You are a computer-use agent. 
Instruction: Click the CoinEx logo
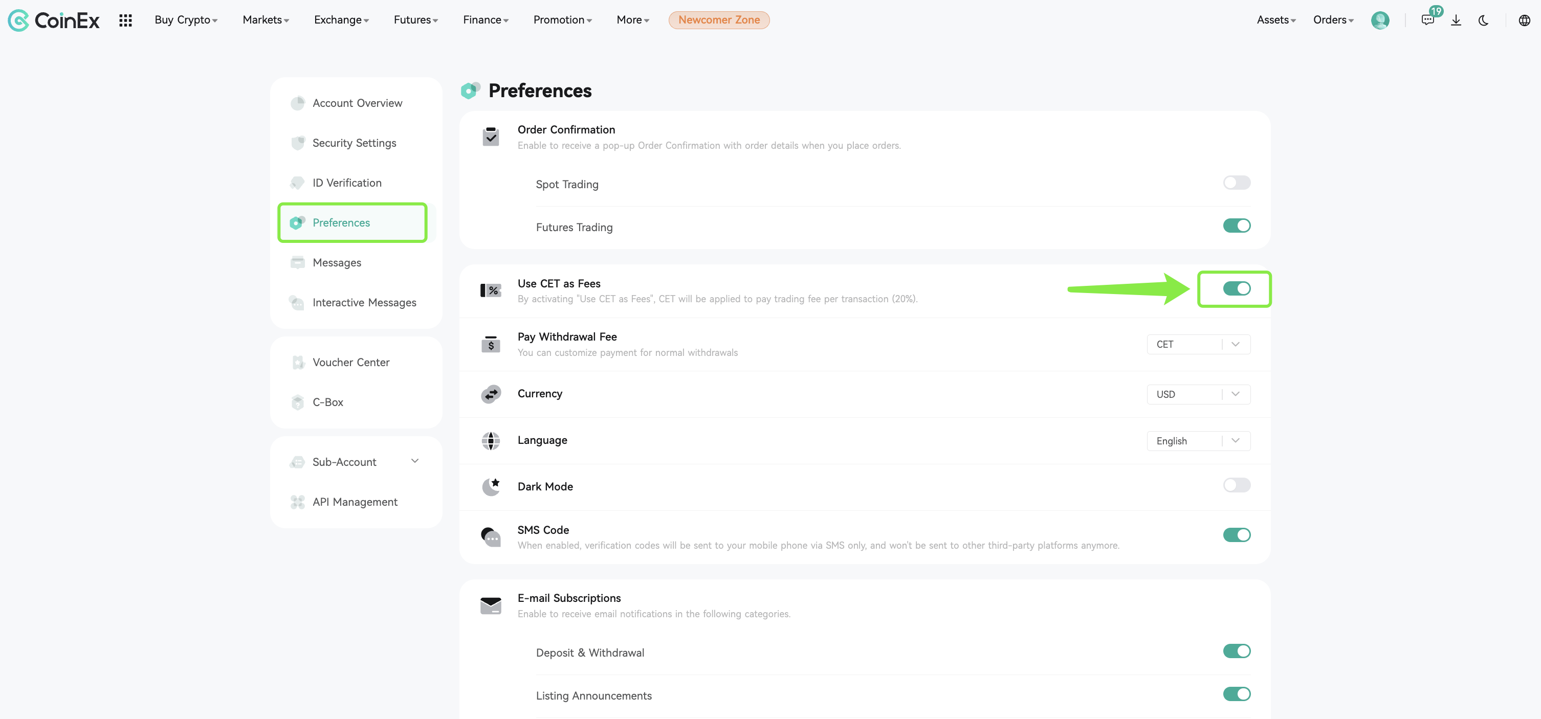pos(54,20)
